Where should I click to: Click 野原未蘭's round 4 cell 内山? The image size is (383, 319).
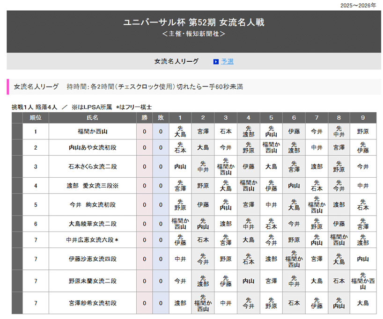pyautogui.click(x=249, y=281)
